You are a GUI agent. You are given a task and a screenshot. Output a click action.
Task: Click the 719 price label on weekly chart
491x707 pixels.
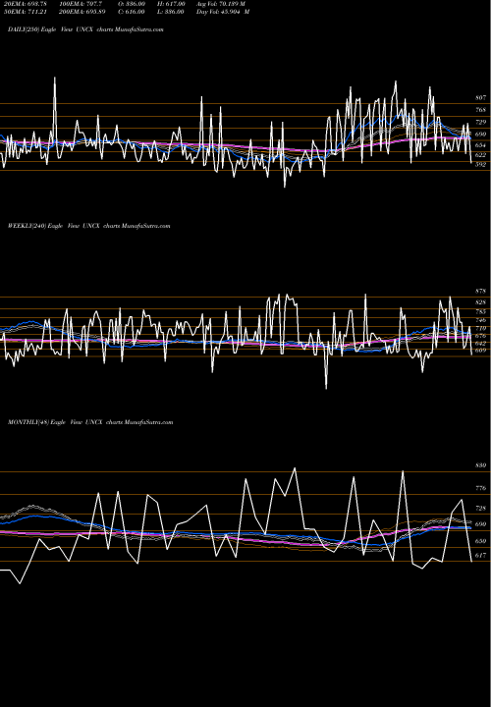pyautogui.click(x=480, y=329)
